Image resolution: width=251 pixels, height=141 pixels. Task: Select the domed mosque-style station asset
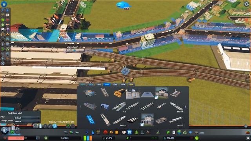point(133,94)
